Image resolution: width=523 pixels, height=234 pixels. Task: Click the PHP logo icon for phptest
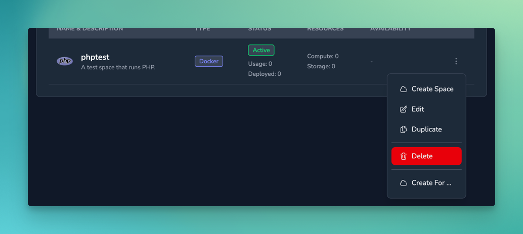pos(65,61)
